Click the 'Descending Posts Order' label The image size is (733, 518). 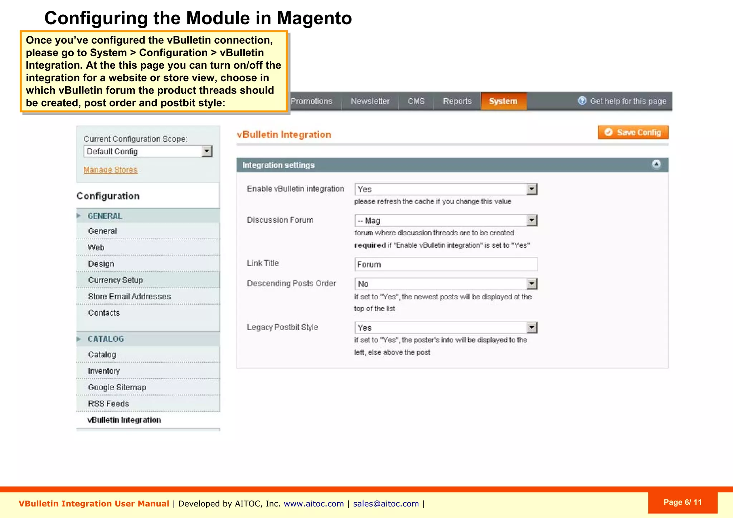click(291, 283)
